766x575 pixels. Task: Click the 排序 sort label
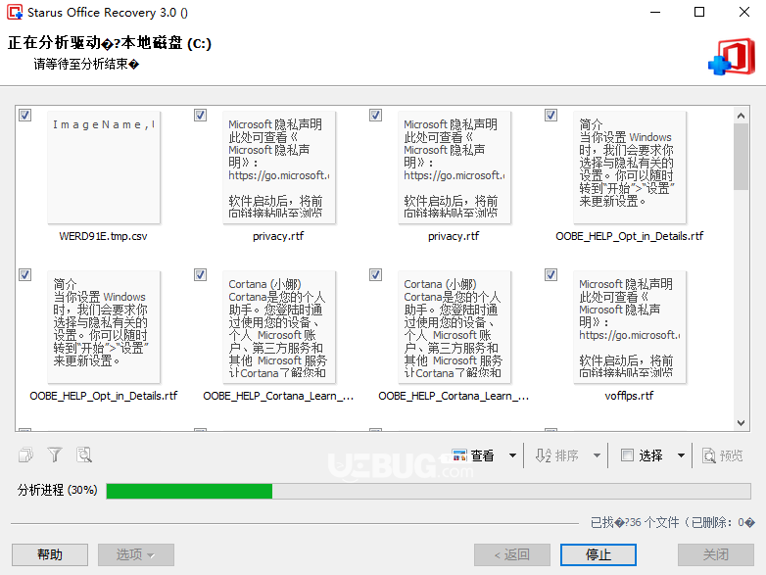tap(567, 455)
